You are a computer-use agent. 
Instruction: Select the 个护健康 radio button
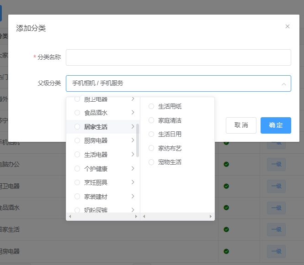click(x=77, y=168)
